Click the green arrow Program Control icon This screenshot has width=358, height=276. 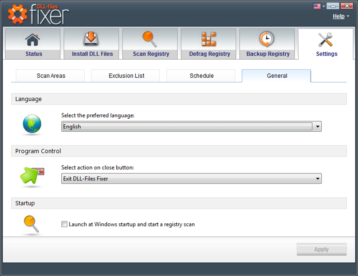[x=32, y=175]
